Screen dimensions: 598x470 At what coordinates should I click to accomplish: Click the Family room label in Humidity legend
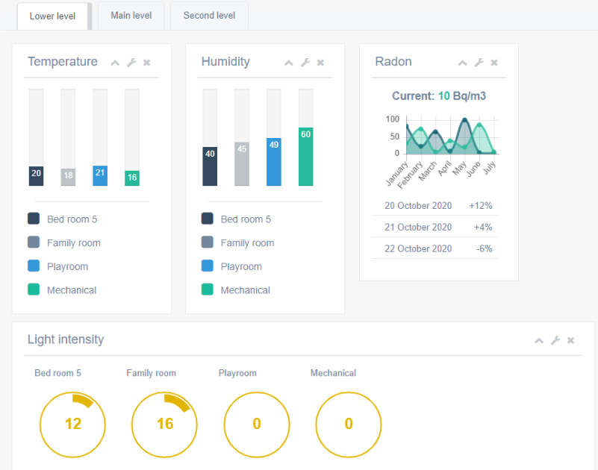(247, 243)
